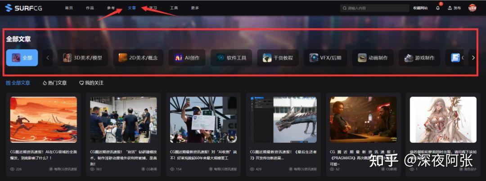The height and width of the screenshot is (181, 486).
Task: Open the 作品 nav item
Action: tap(90, 8)
